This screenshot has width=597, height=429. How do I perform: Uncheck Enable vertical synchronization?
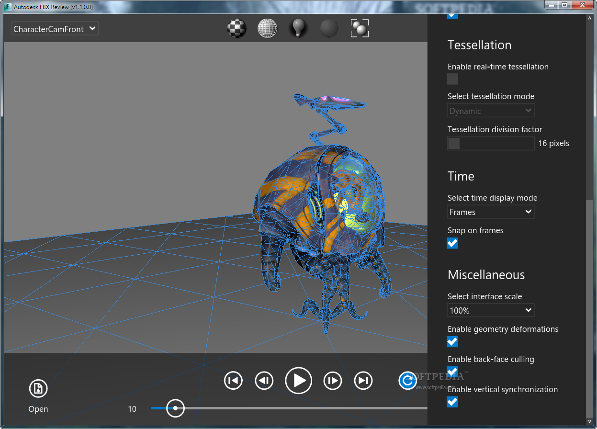point(452,402)
